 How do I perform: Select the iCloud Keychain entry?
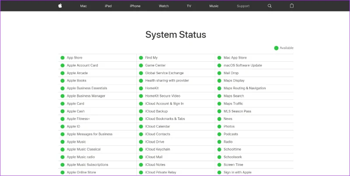157,149
